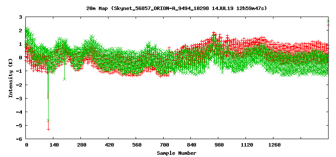
Task: Click the y-axis tick label -6
Action: click(19, 139)
